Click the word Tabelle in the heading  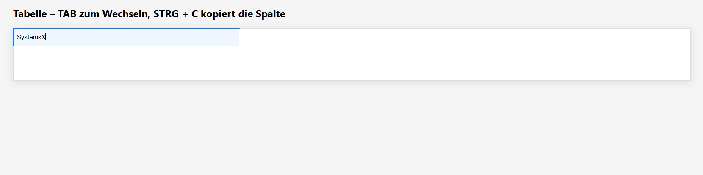click(x=30, y=14)
